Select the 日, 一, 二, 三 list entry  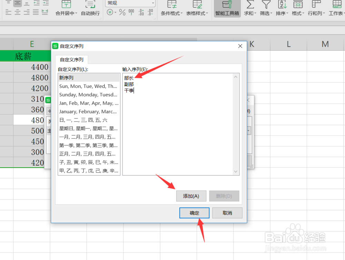89,120
